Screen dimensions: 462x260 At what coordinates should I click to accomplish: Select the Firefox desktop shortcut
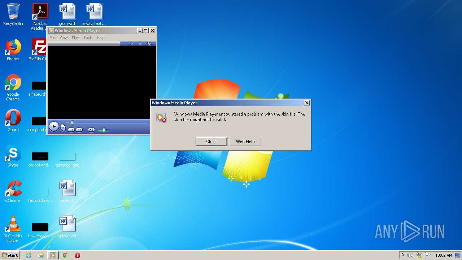coord(13,50)
